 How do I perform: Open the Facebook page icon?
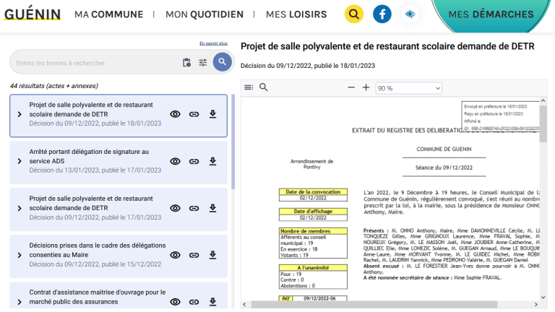(x=382, y=14)
